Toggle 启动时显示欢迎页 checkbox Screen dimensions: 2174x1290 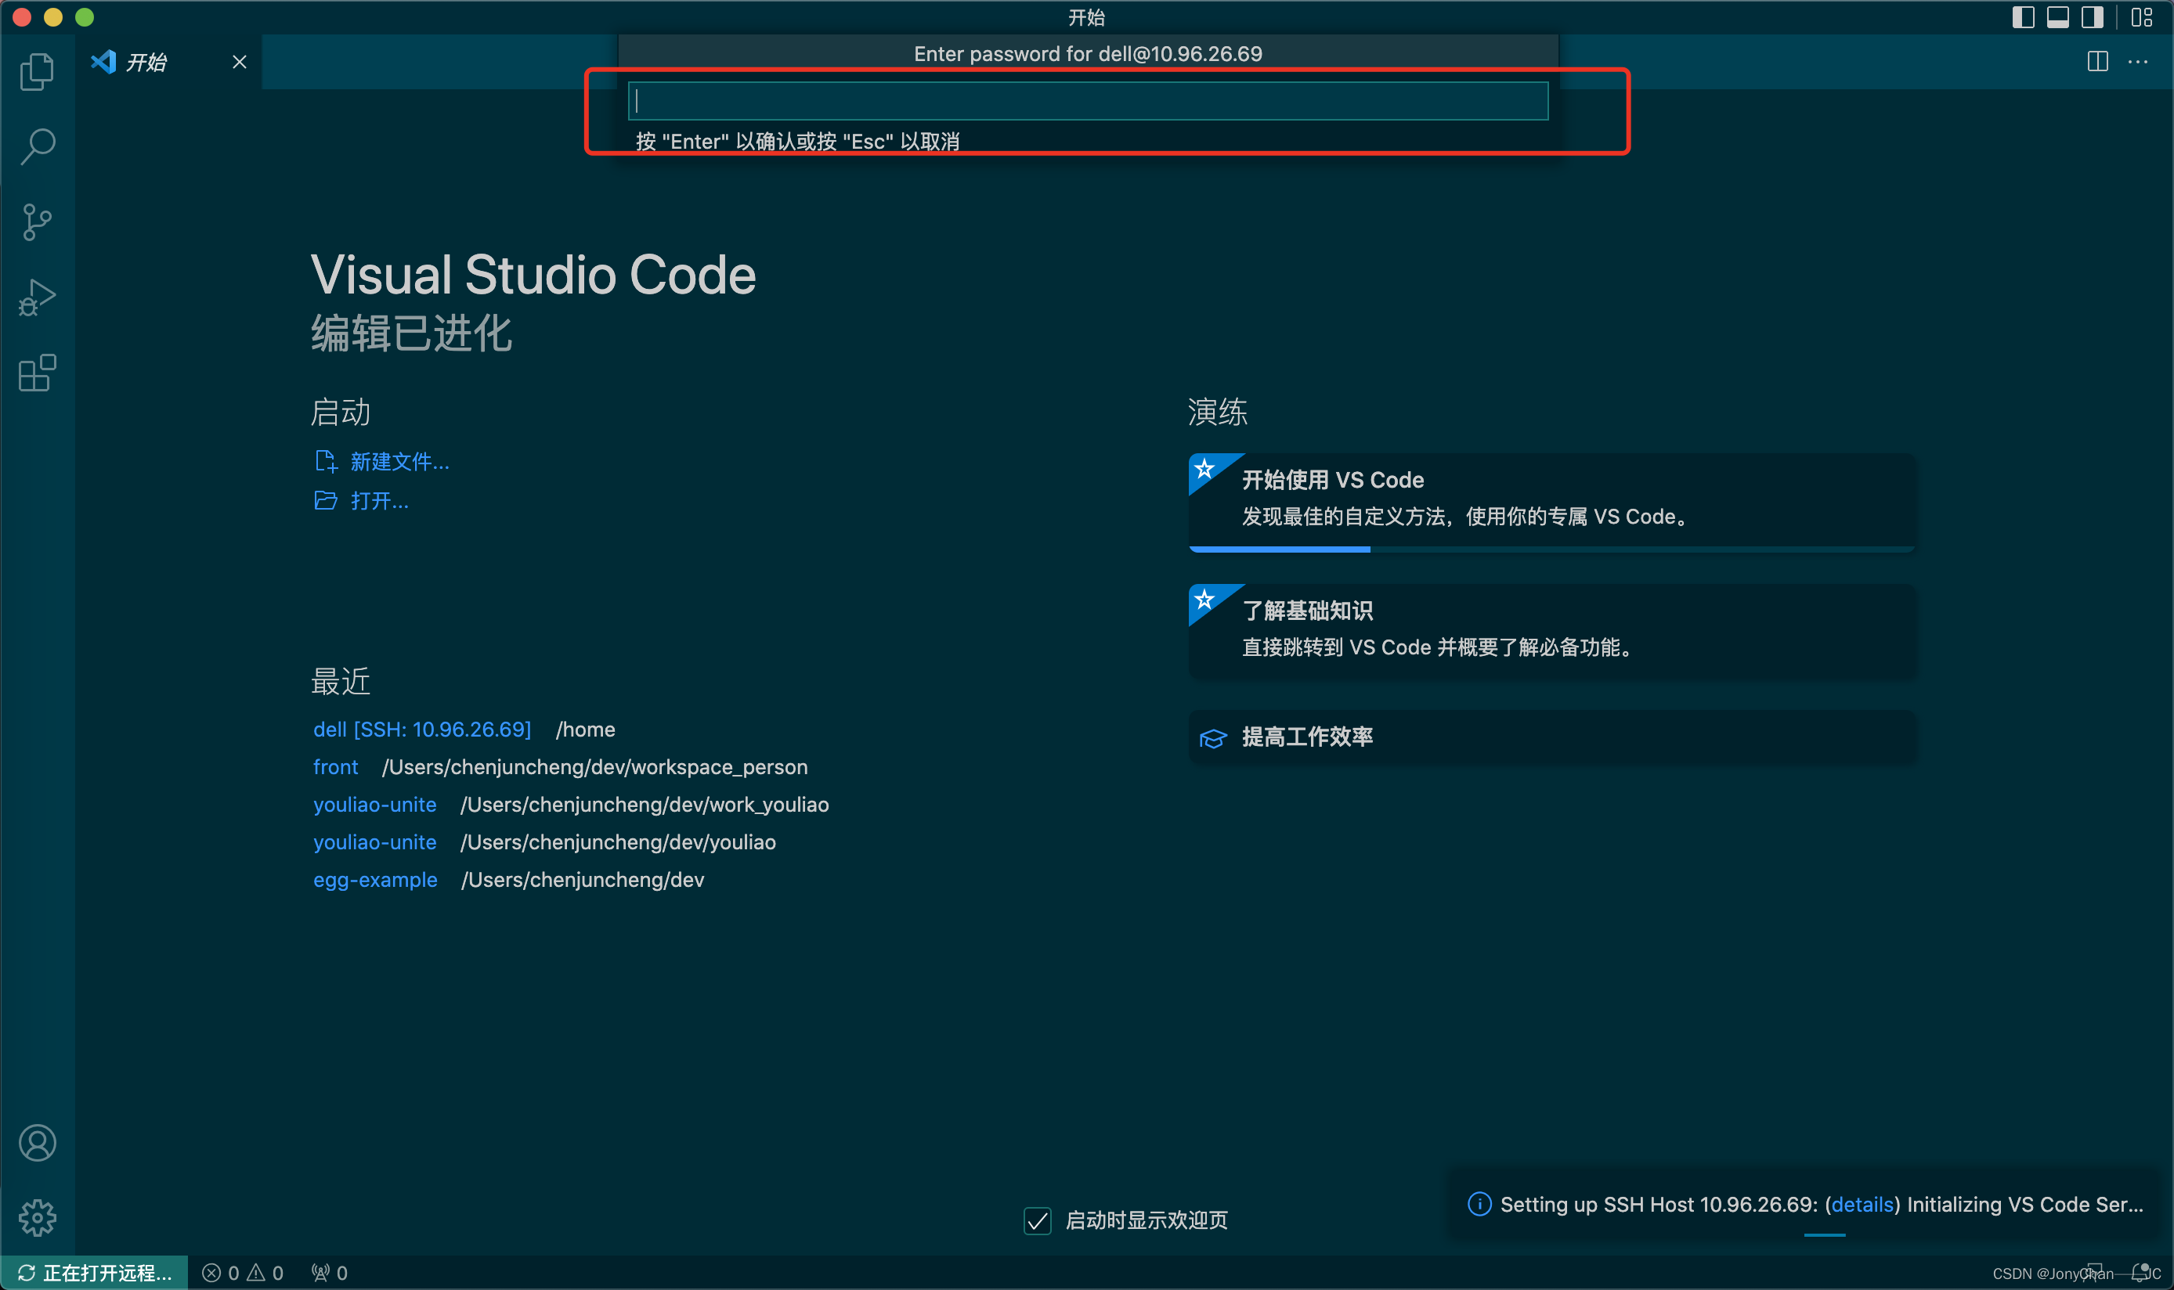click(1038, 1220)
